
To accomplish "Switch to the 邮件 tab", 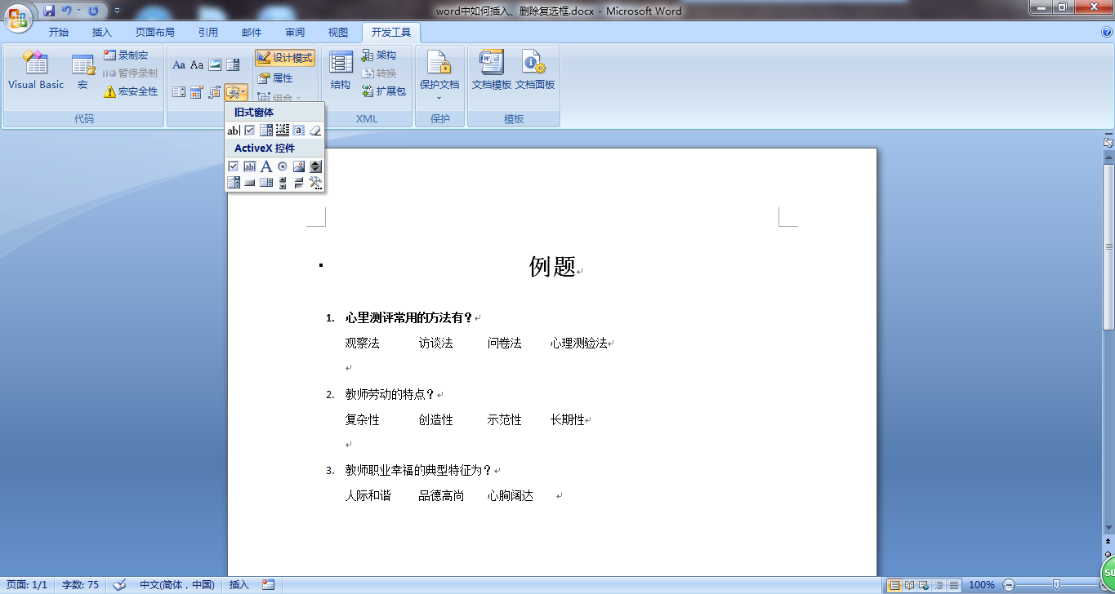I will tap(252, 33).
